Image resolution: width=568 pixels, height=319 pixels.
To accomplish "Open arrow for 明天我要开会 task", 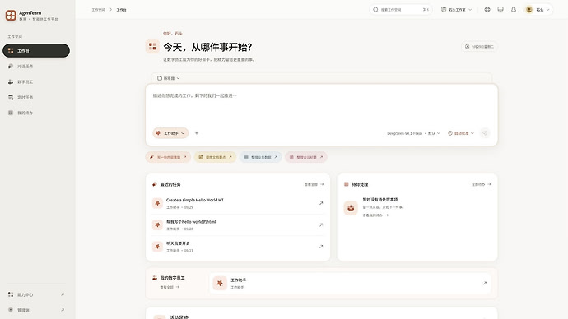I will click(321, 247).
